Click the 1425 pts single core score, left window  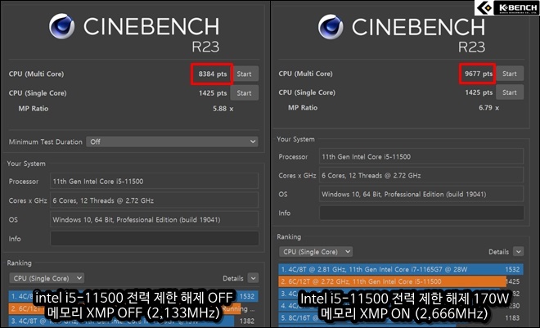(x=213, y=93)
